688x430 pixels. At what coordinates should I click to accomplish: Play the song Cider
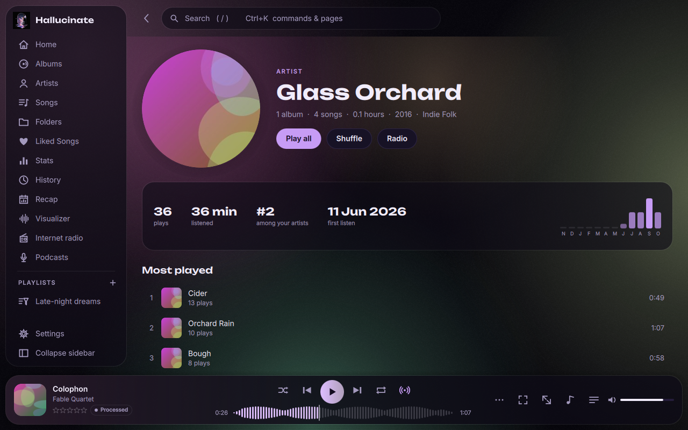click(407, 298)
